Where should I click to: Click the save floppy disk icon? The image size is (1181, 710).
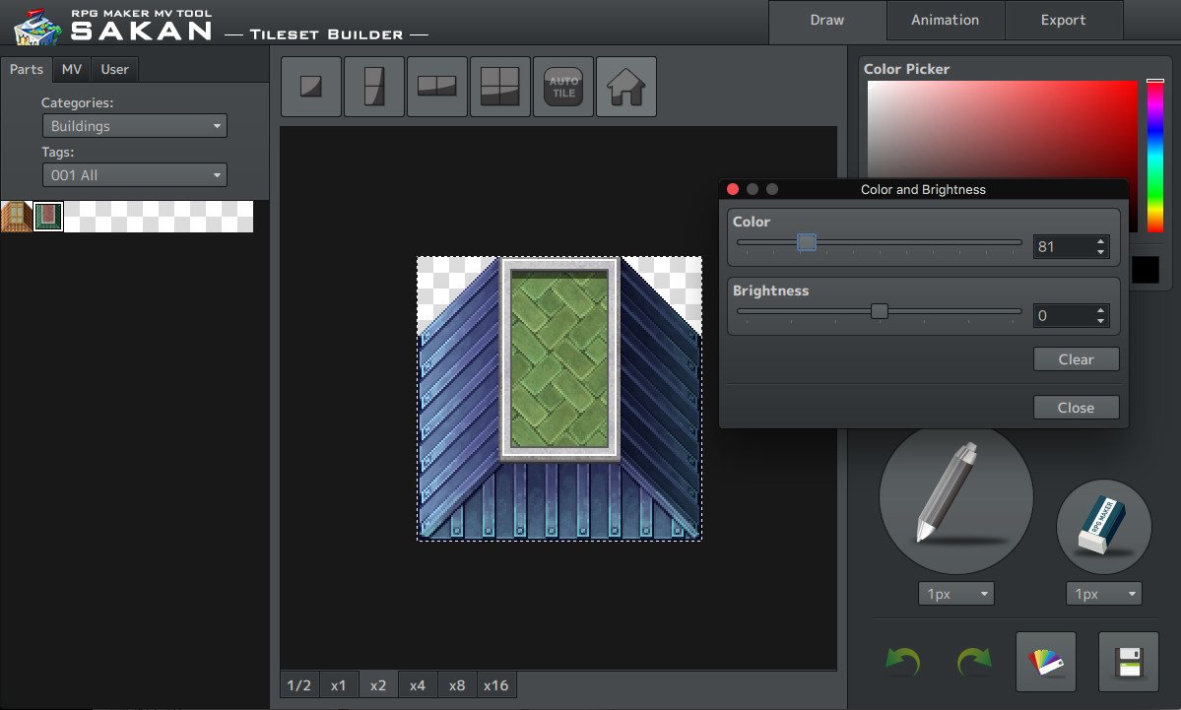tap(1128, 661)
